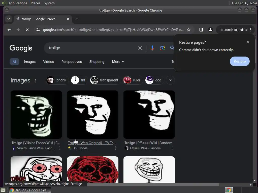Image resolution: width=258 pixels, height=193 pixels.
Task: Open the System menu
Action: tap(49, 3)
